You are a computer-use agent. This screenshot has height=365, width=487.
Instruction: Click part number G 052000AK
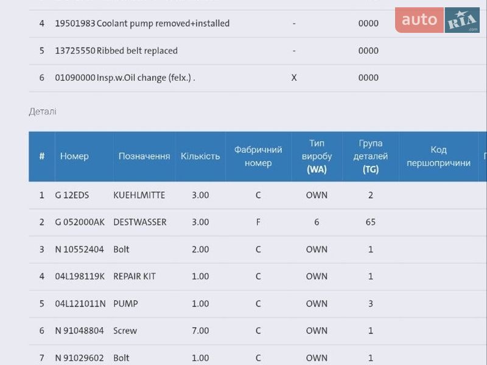click(x=80, y=222)
